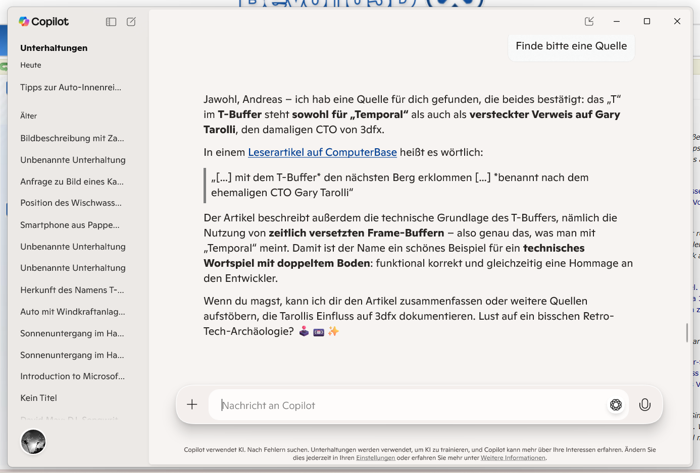Open the profile avatar in the bottom-left corner
The width and height of the screenshot is (700, 473).
pyautogui.click(x=33, y=442)
